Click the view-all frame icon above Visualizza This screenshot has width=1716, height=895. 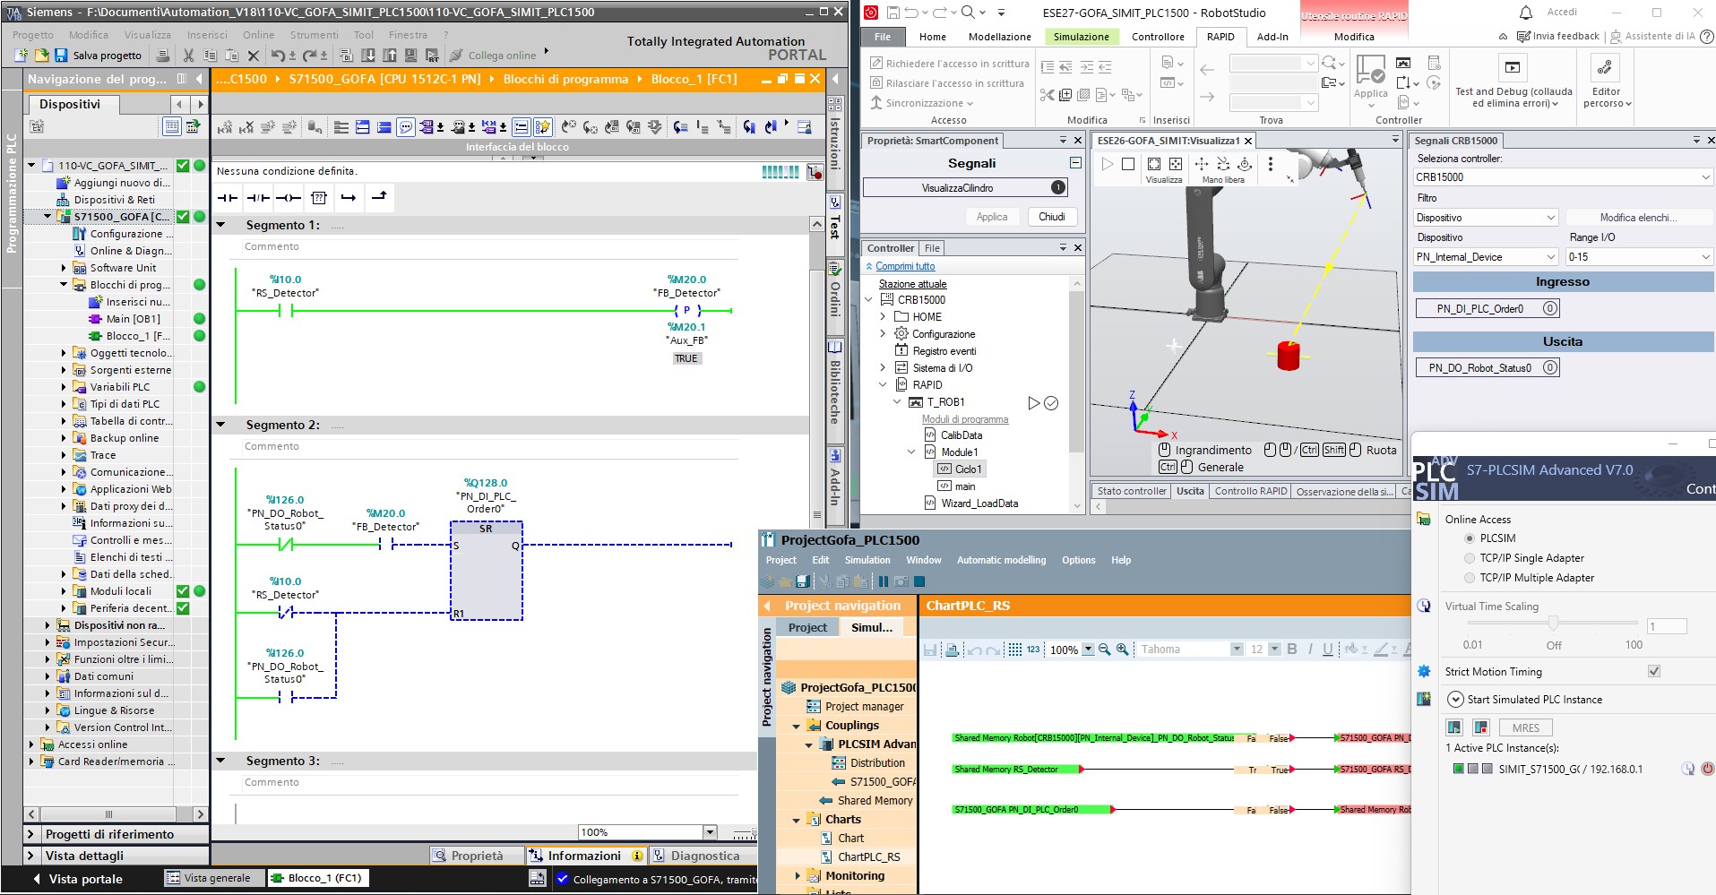point(1154,164)
